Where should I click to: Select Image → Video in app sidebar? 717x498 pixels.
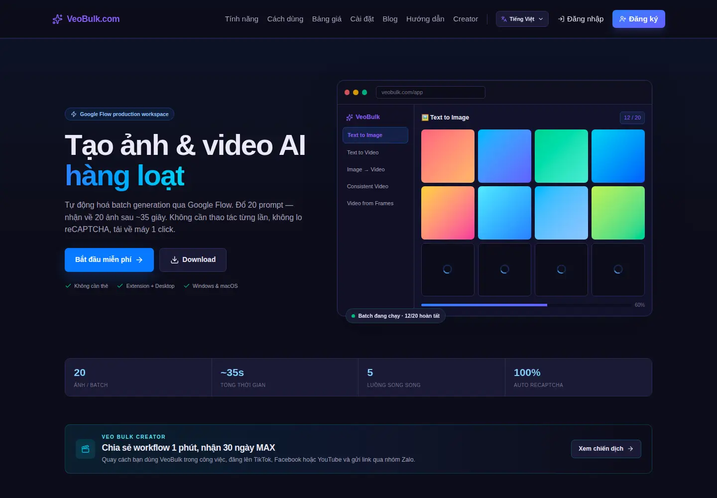click(375, 169)
